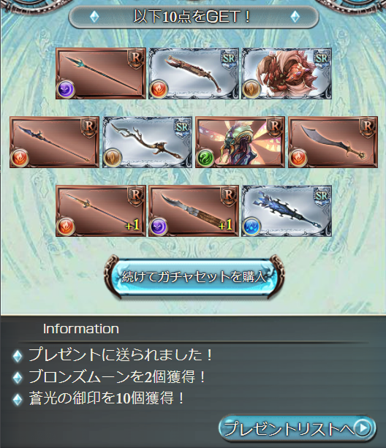Go to プレゼントリストへ button
386x448 pixels.
pos(297,428)
